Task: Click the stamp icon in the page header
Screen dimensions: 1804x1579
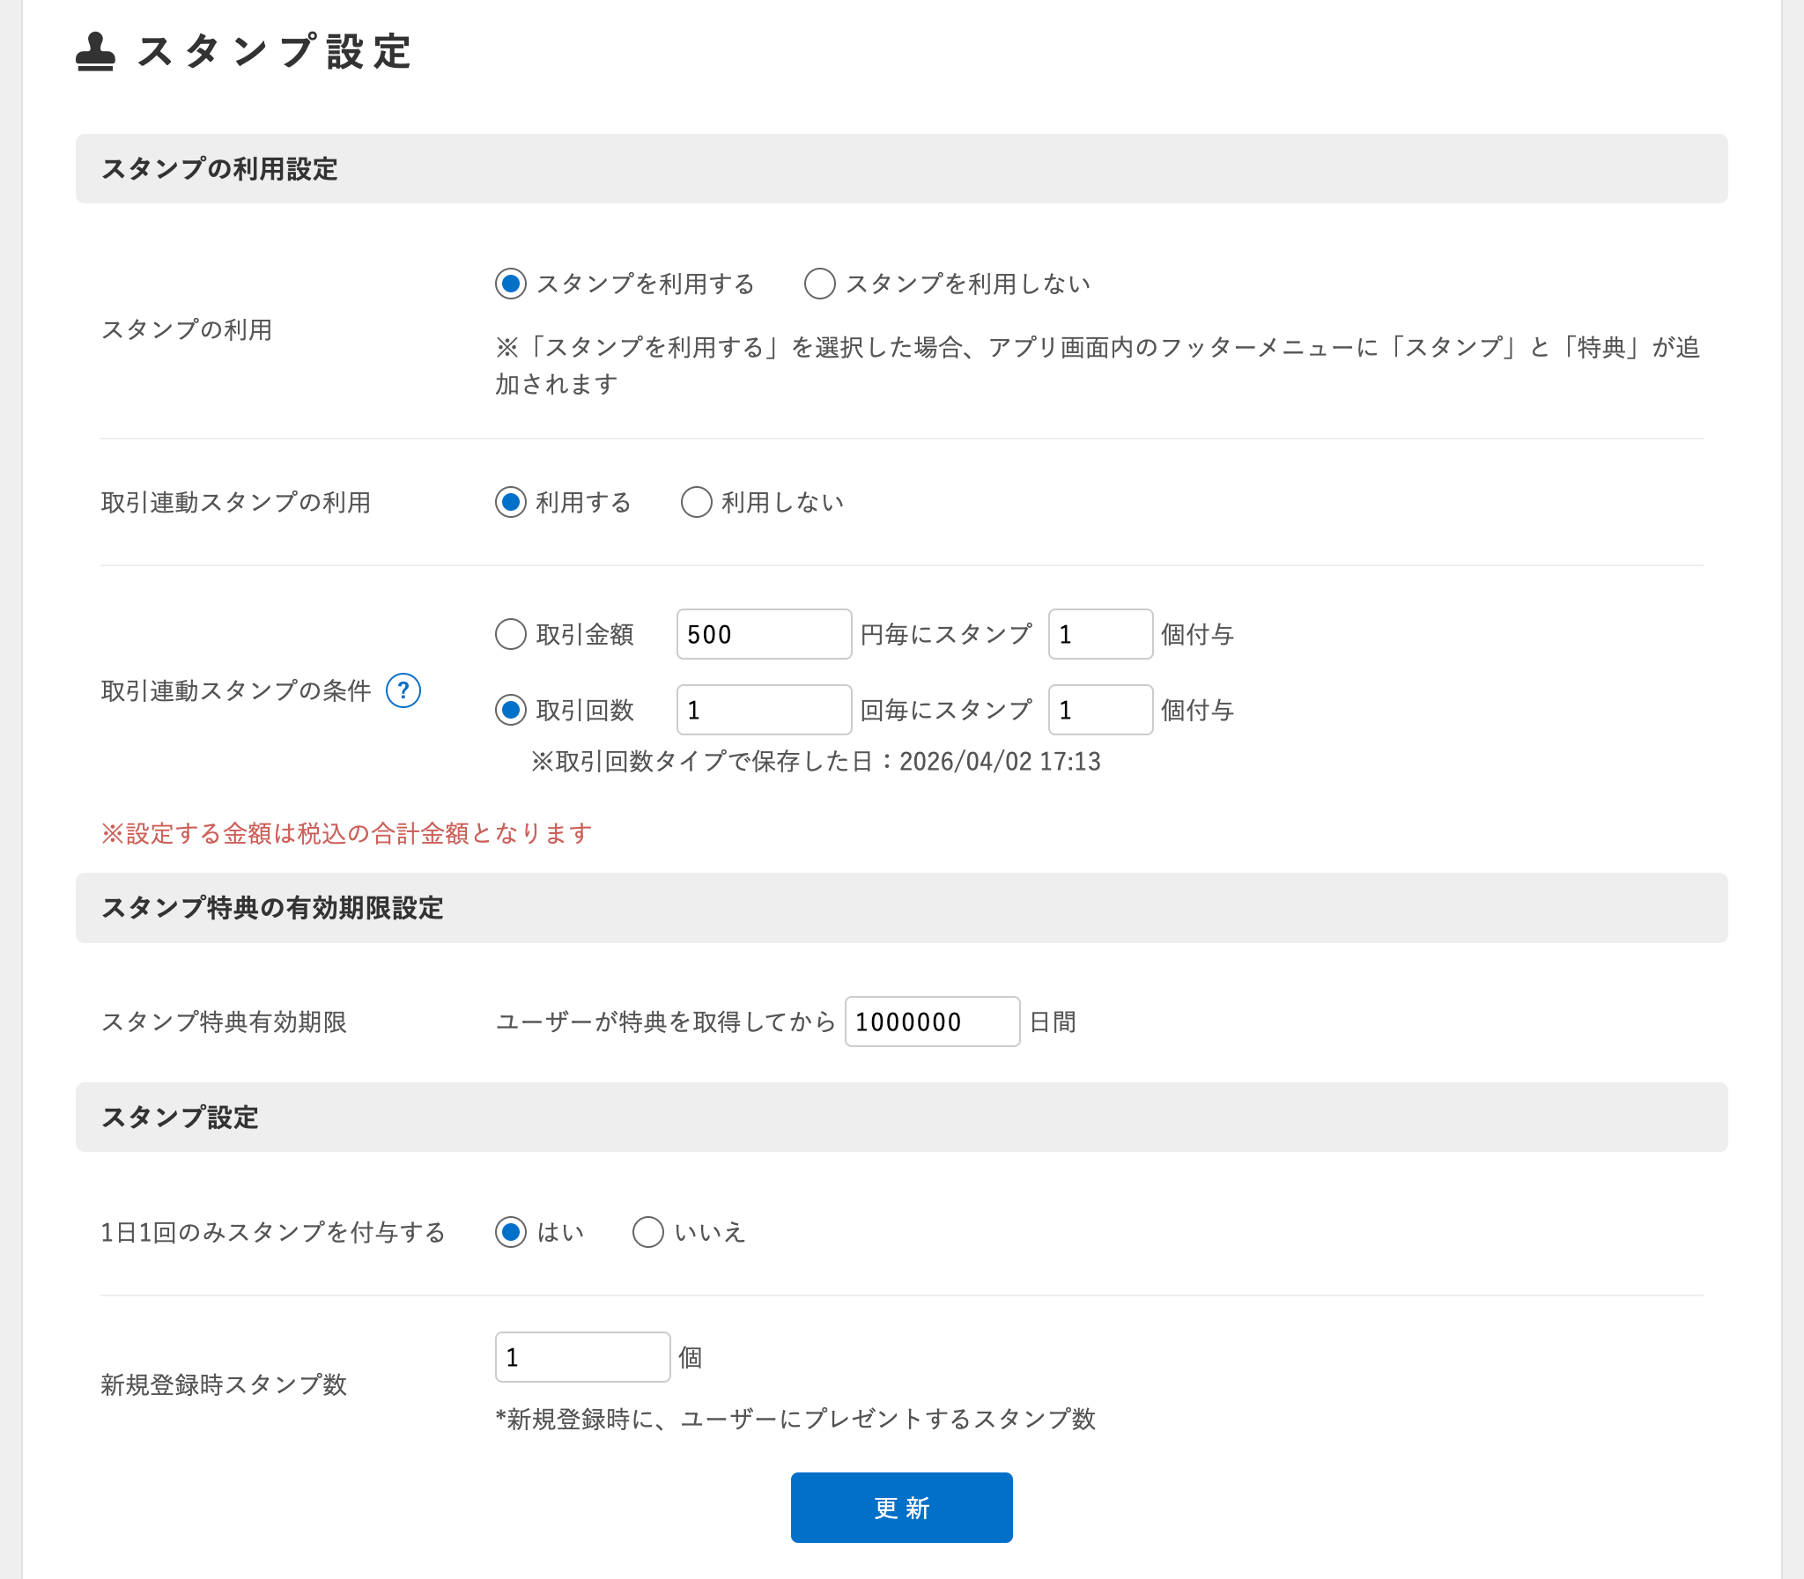Action: pos(97,50)
